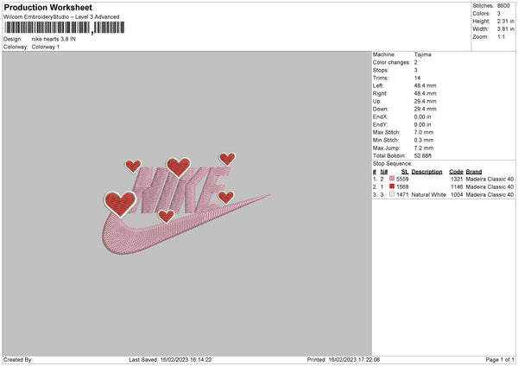The image size is (518, 366).
Task: Click the 'Right:' row value 48.4 mm
Action: 425,93
